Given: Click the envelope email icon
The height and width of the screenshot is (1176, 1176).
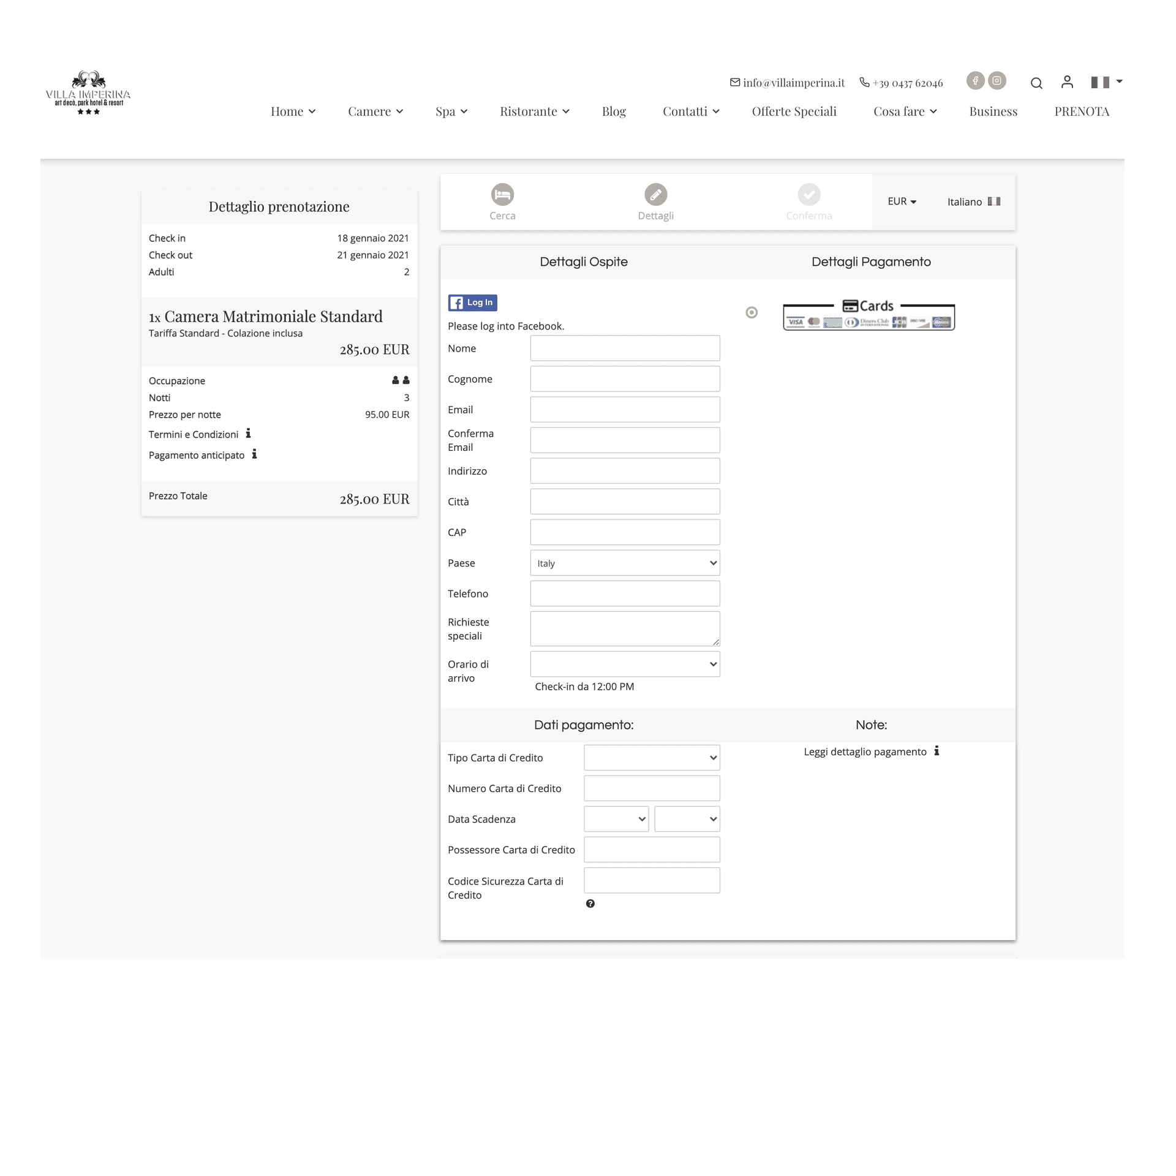Looking at the screenshot, I should click(x=735, y=82).
